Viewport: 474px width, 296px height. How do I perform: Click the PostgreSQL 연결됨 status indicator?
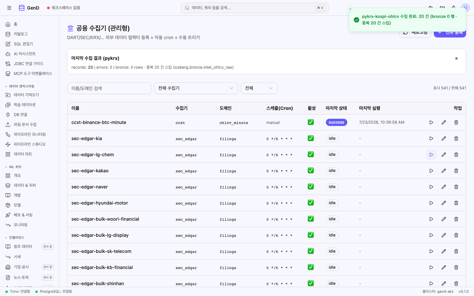54,291
